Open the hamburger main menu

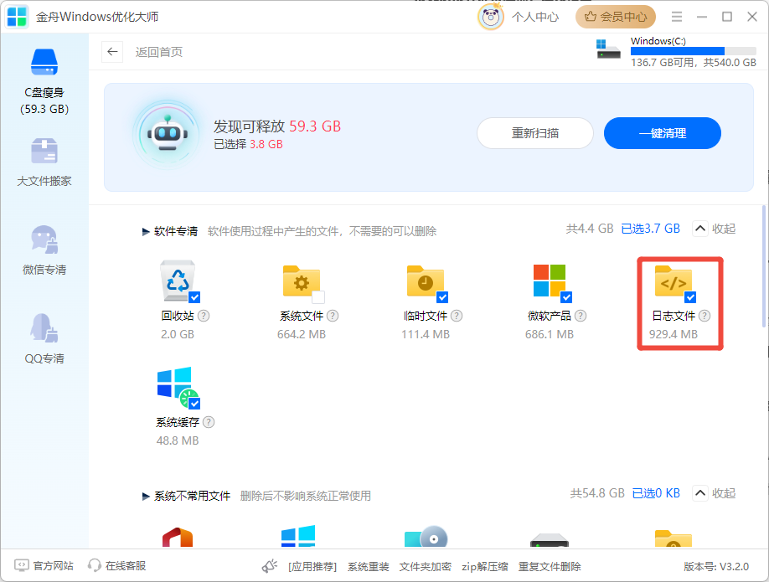click(677, 17)
